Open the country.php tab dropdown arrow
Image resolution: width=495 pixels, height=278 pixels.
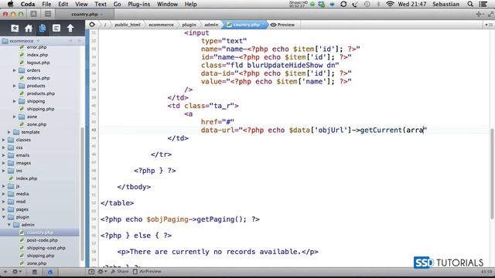[x=102, y=15]
